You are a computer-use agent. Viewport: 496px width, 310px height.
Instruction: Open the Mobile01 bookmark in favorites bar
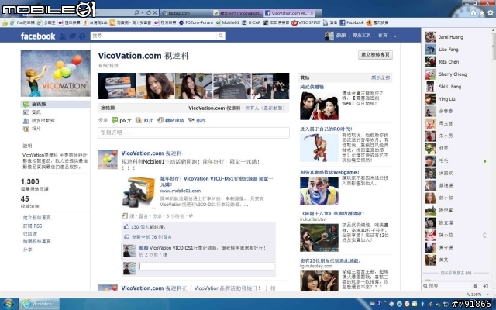[x=228, y=22]
